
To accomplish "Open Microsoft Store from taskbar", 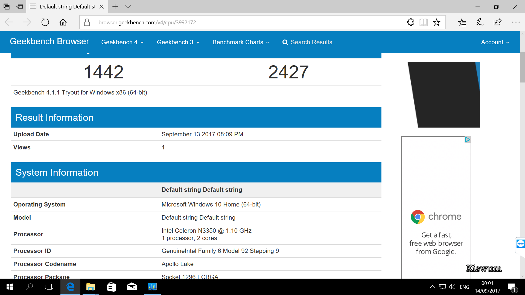I will coord(111,287).
